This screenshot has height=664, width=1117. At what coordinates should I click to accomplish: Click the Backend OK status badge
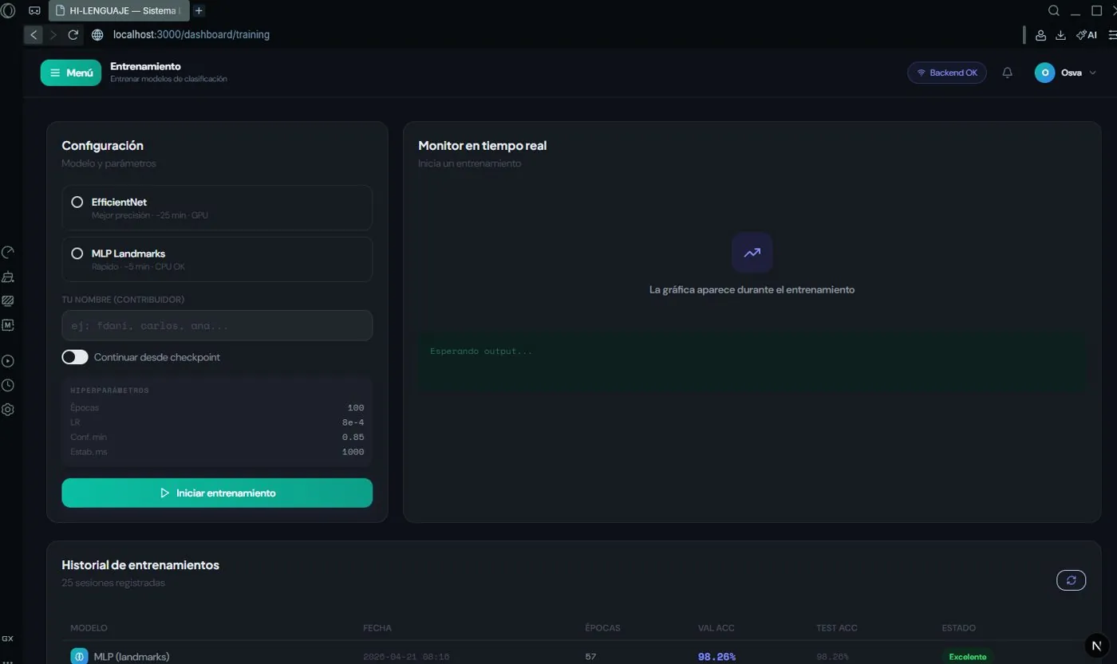(947, 73)
